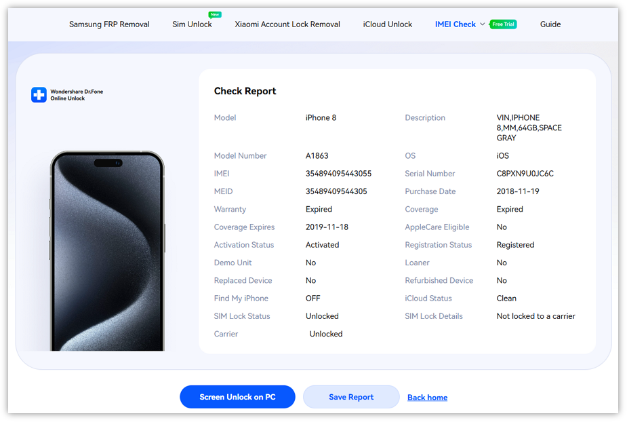Viewport: 627px width, 422px height.
Task: Select the IMEI Check menu item
Action: coord(456,24)
